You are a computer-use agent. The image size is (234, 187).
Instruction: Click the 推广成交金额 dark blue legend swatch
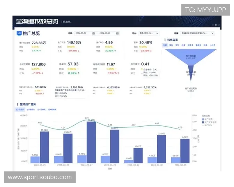pyautogui.click(x=203, y=122)
